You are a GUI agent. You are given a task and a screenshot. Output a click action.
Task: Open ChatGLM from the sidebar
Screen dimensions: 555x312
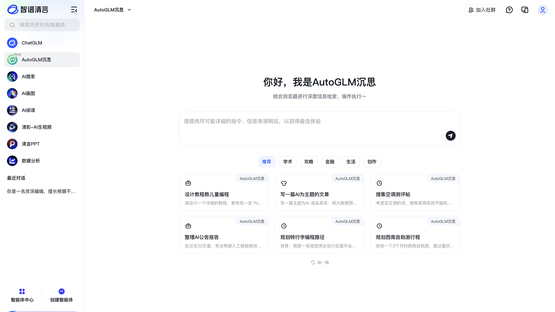tap(32, 43)
